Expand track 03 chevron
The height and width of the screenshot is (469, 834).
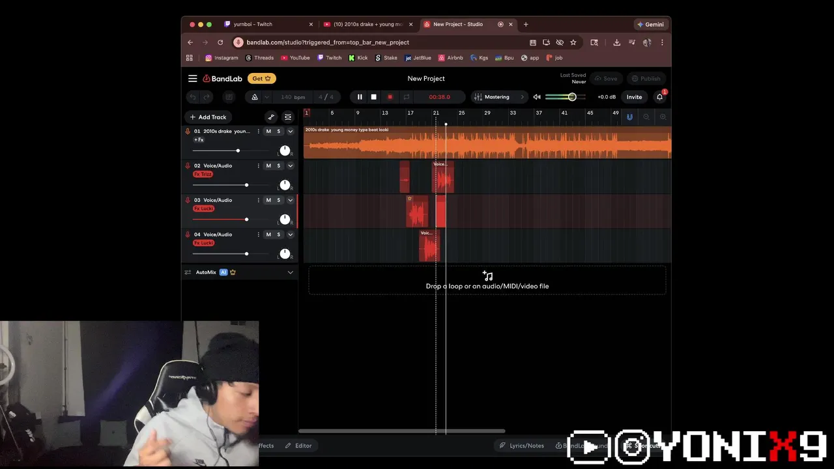(291, 201)
